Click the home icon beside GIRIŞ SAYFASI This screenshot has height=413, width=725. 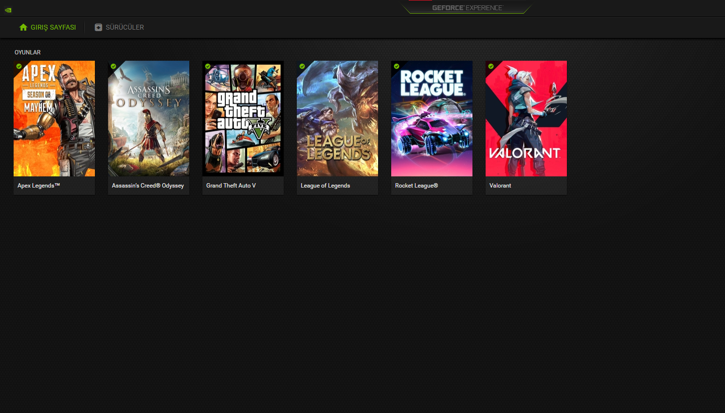23,27
